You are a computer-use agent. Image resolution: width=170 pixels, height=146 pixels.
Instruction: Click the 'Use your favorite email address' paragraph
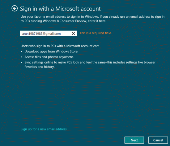click(x=93, y=19)
